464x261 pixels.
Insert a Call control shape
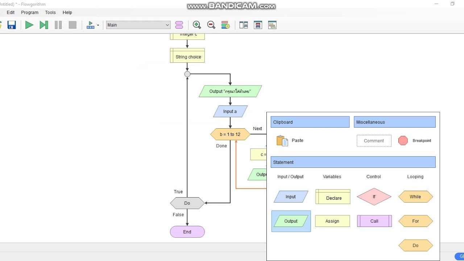tap(374, 221)
